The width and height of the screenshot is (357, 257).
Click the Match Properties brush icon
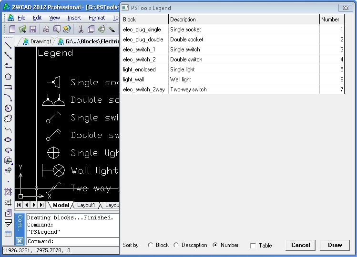[x=112, y=29]
